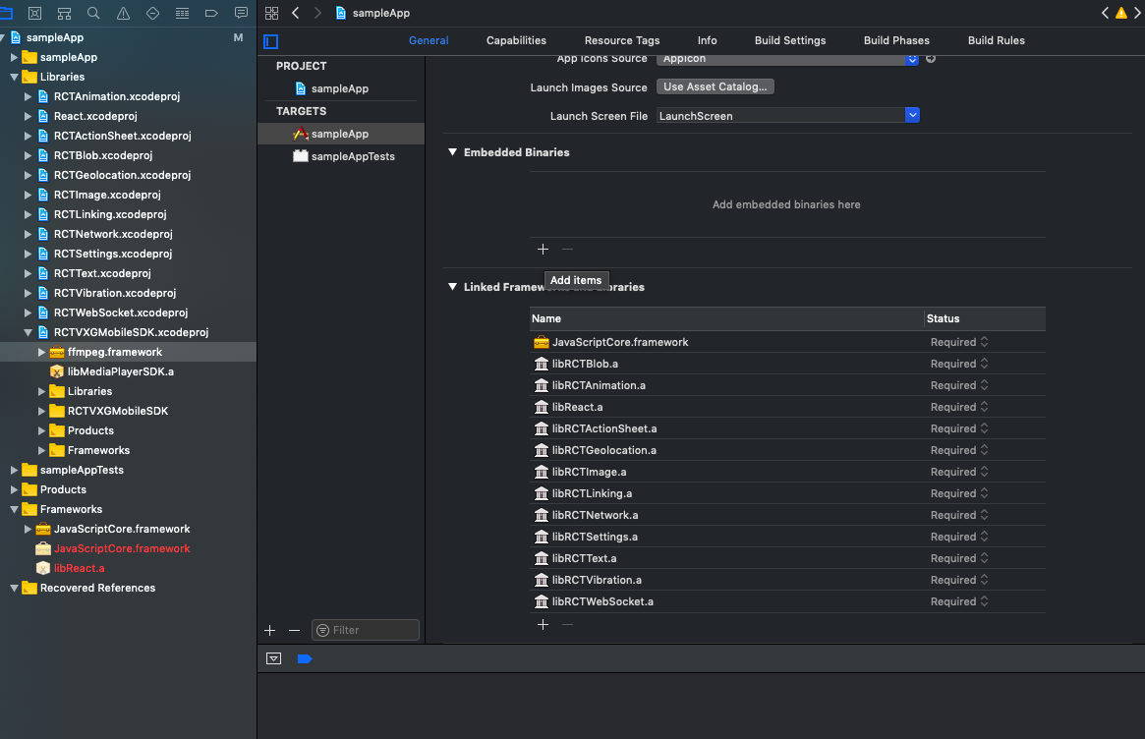
Task: Click the related items grid icon
Action: [x=272, y=13]
